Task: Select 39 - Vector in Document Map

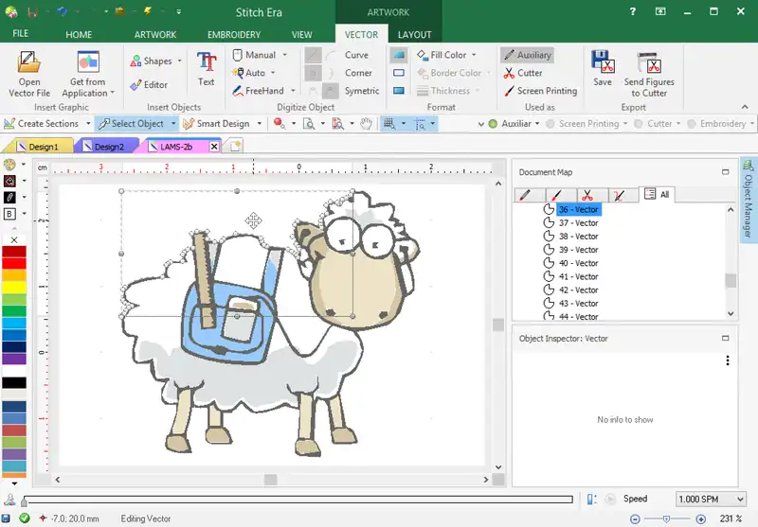Action: click(x=578, y=250)
